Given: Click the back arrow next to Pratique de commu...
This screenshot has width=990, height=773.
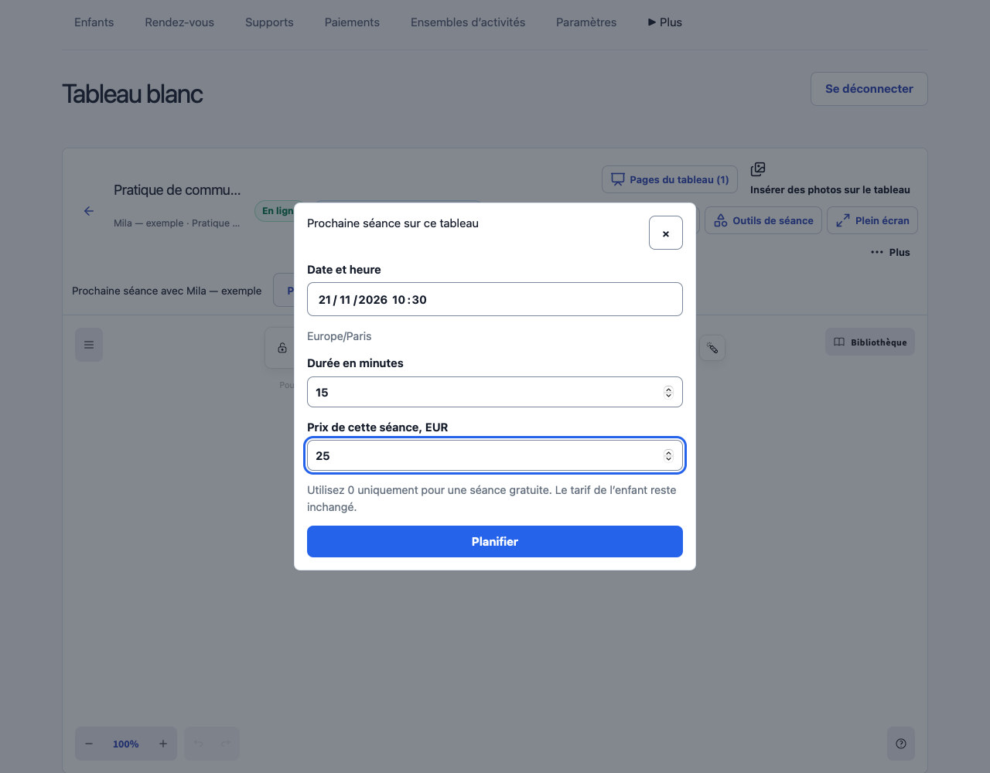Looking at the screenshot, I should (89, 211).
